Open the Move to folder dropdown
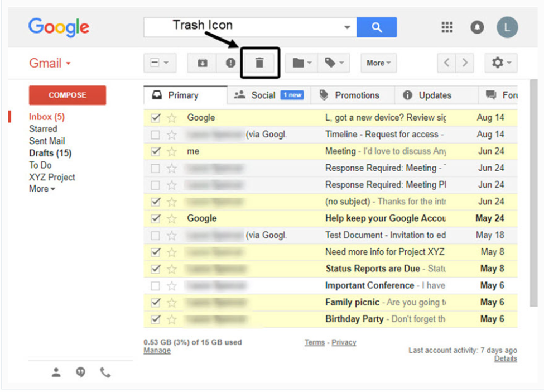The height and width of the screenshot is (392, 544). click(301, 63)
